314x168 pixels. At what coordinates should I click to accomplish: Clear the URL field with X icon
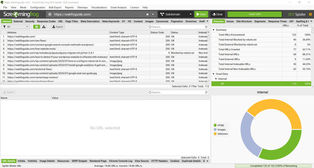[x=147, y=14]
